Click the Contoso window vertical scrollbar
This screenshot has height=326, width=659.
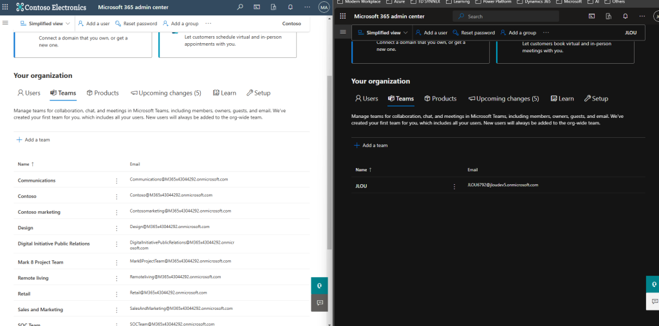tap(330, 162)
